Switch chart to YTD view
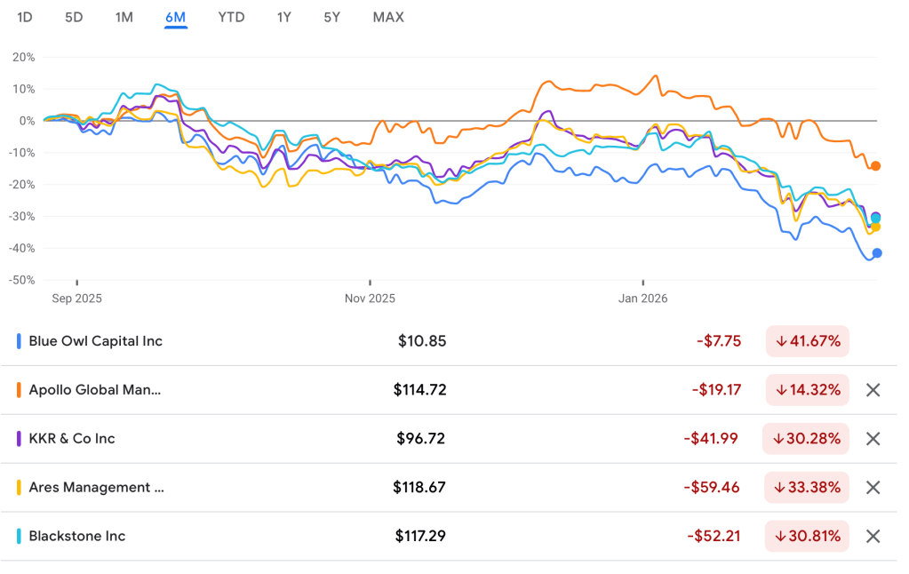The height and width of the screenshot is (574, 909). pos(231,17)
